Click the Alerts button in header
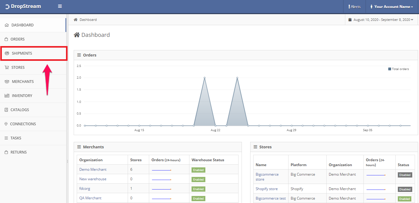 pos(354,7)
